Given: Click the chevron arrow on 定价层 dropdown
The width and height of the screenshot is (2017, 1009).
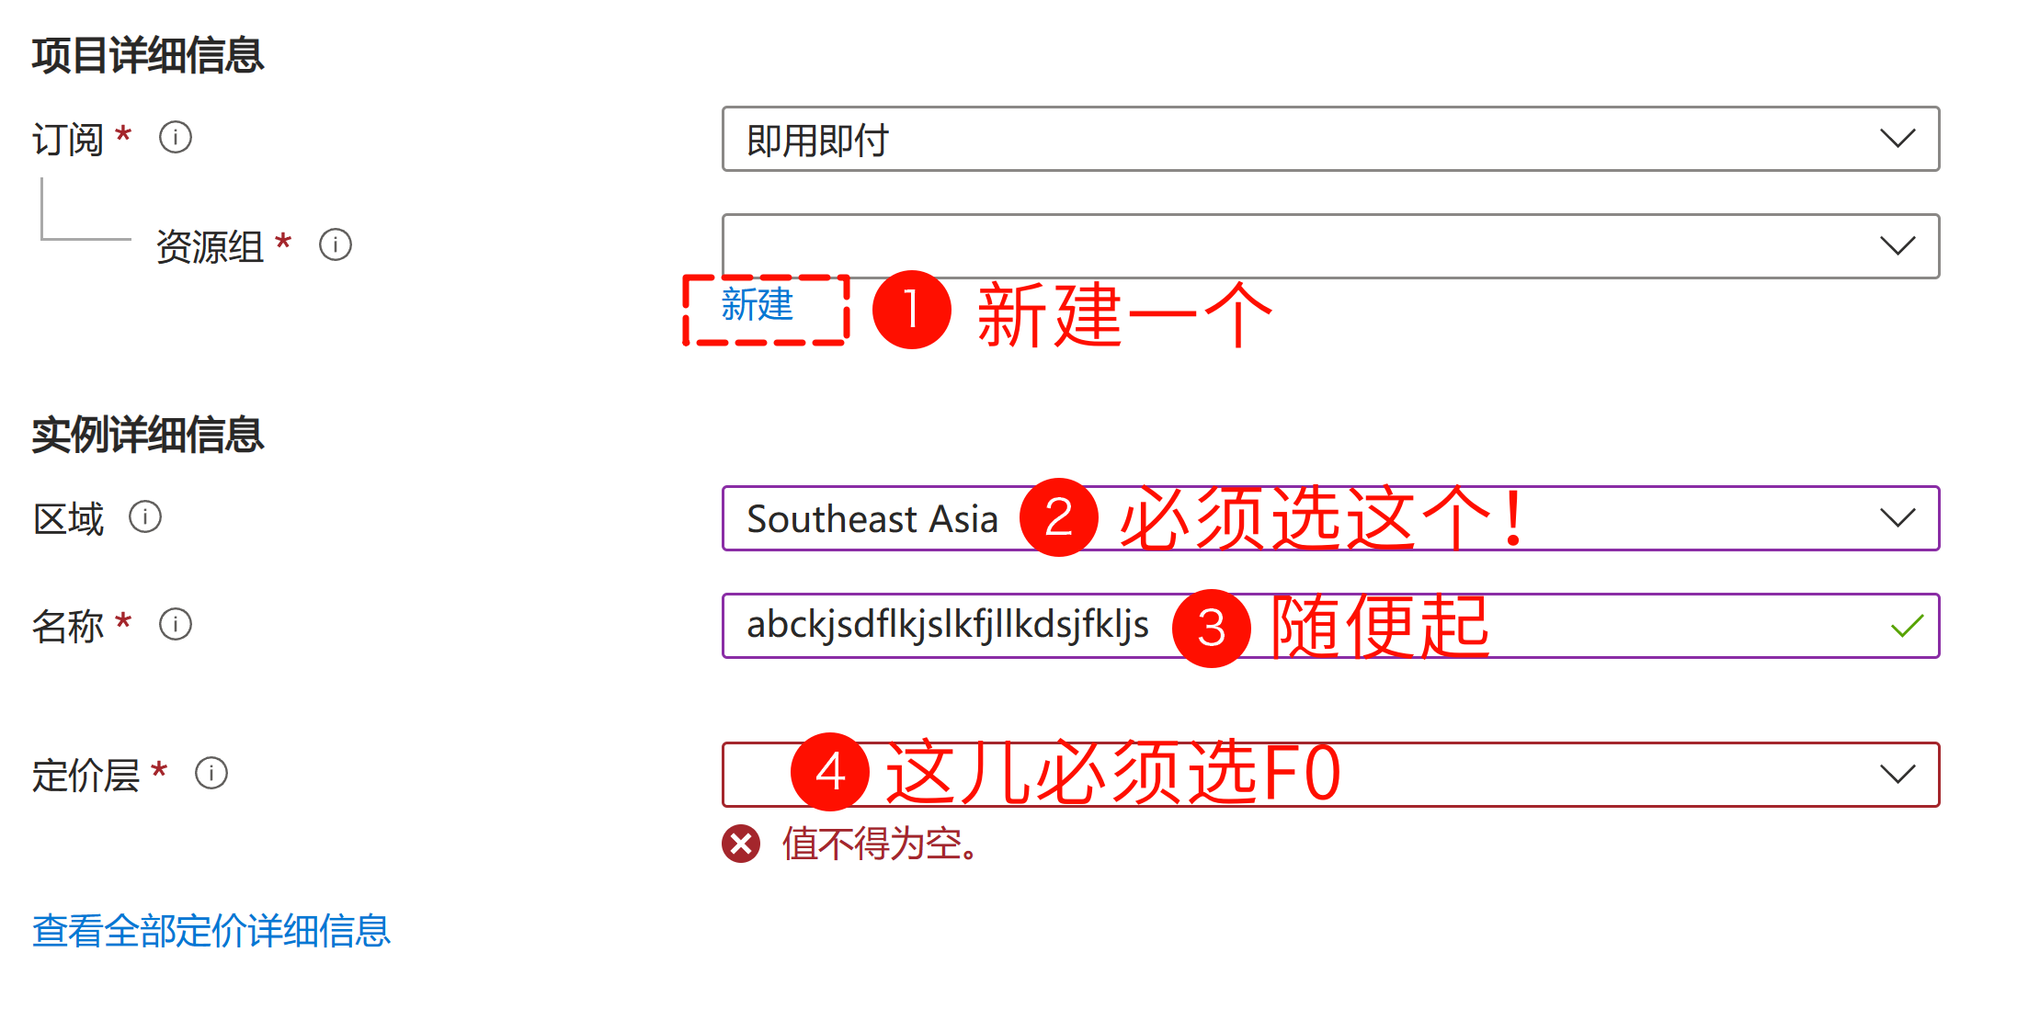Looking at the screenshot, I should pyautogui.click(x=1897, y=775).
